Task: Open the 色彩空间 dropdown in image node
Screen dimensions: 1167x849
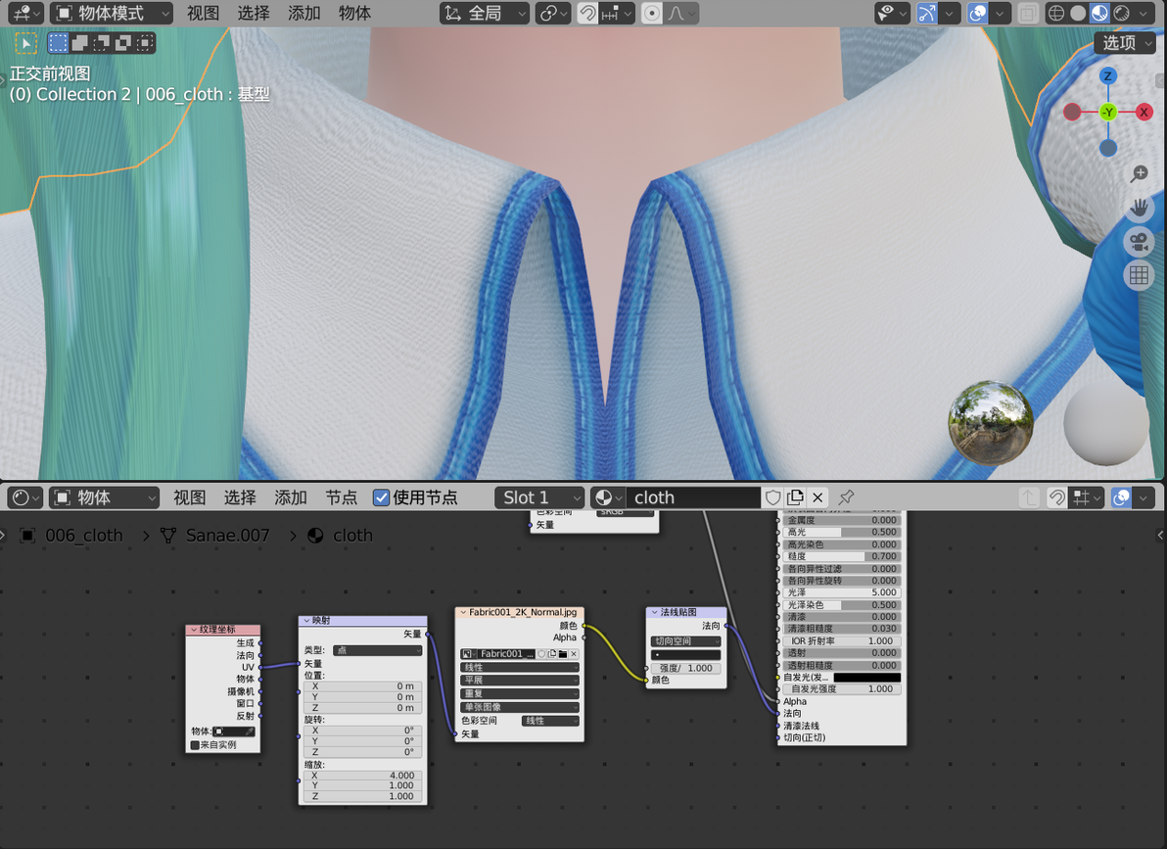Action: click(549, 721)
